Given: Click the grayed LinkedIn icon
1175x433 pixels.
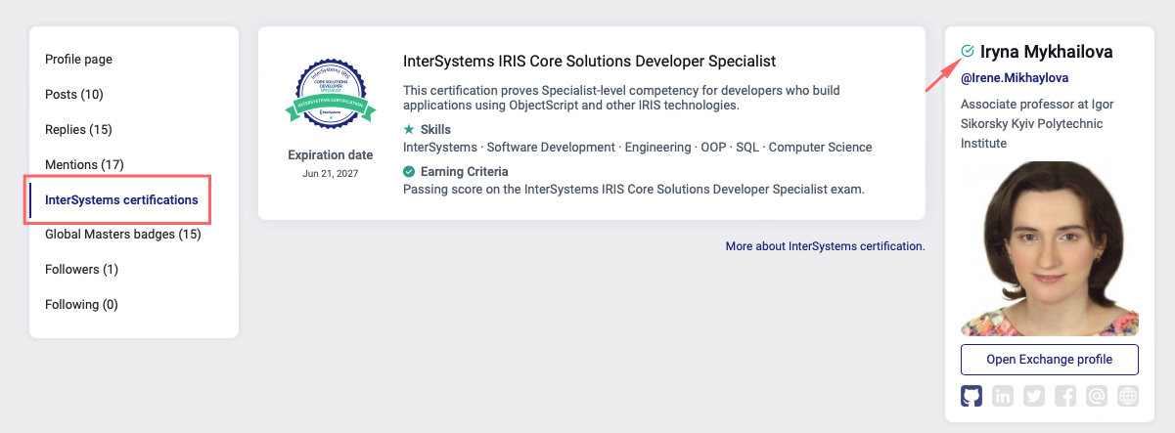Looking at the screenshot, I should (x=1003, y=396).
